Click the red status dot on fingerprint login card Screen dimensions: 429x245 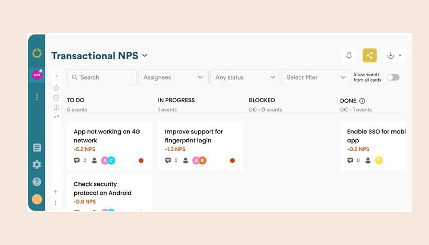(232, 160)
